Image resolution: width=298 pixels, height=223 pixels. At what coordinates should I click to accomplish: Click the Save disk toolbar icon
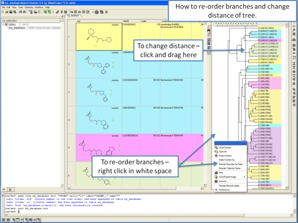[10, 11]
